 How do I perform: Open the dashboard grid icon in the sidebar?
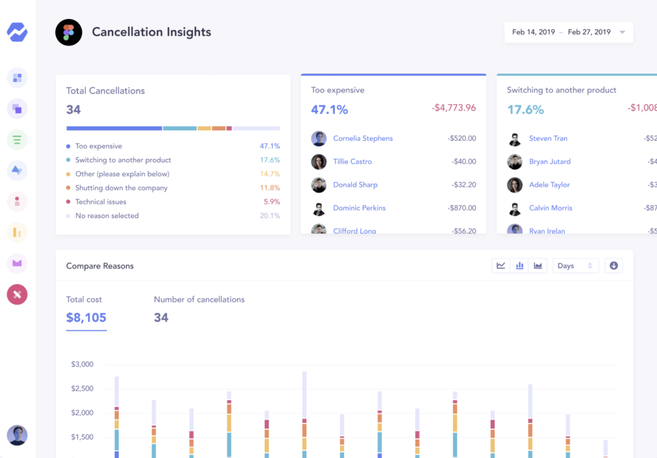point(17,77)
